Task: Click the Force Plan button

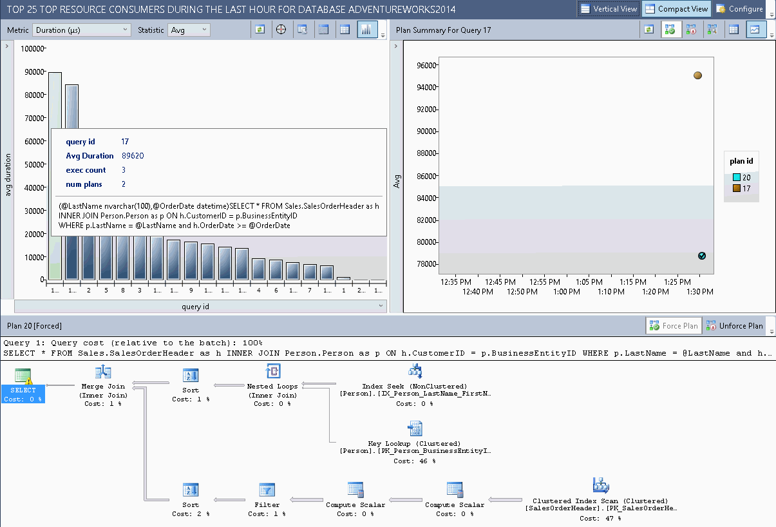Action: [x=673, y=325]
